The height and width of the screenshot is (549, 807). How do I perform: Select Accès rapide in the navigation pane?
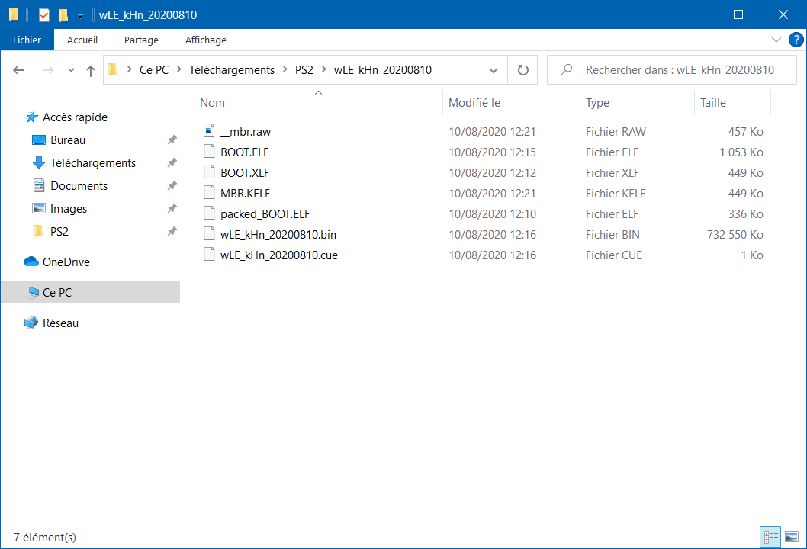click(76, 117)
